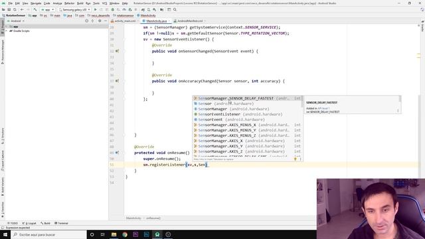Click the Open folder toolbar icon
Image resolution: width=425 pixels, height=239 pixels.
pos(3,9)
